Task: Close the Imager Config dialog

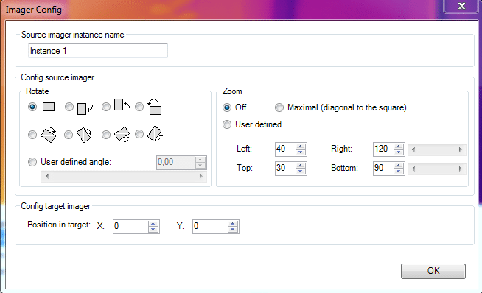Action: [461, 6]
